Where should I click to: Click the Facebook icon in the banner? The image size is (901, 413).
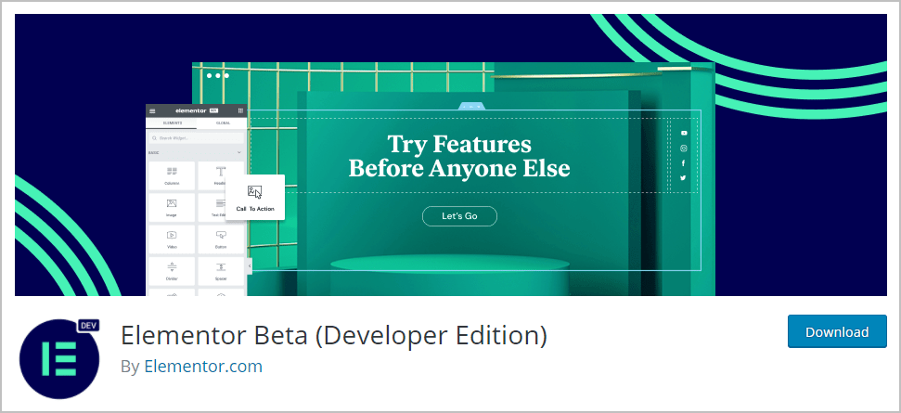click(684, 163)
